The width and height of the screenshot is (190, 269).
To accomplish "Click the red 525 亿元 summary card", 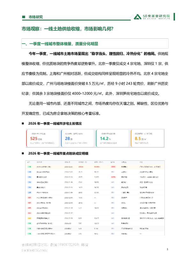I will coord(42,138).
